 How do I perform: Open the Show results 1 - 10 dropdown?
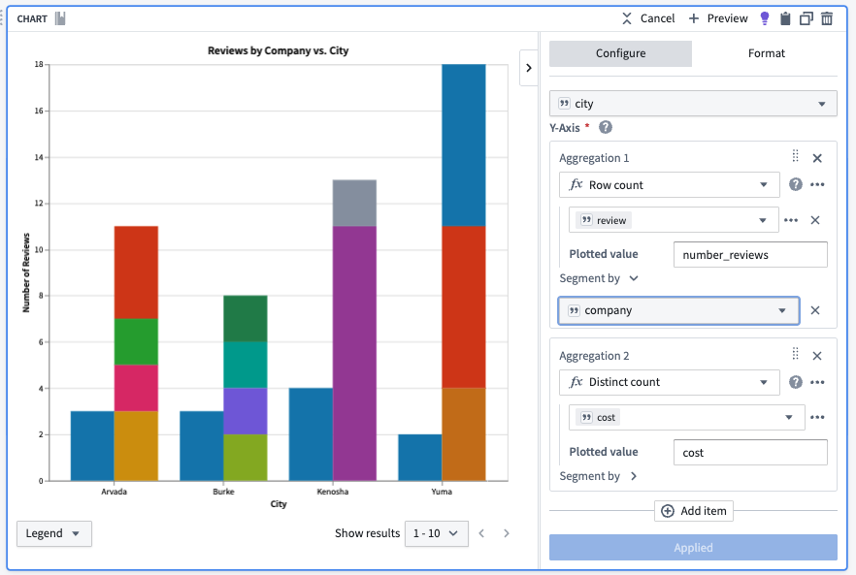click(x=436, y=533)
